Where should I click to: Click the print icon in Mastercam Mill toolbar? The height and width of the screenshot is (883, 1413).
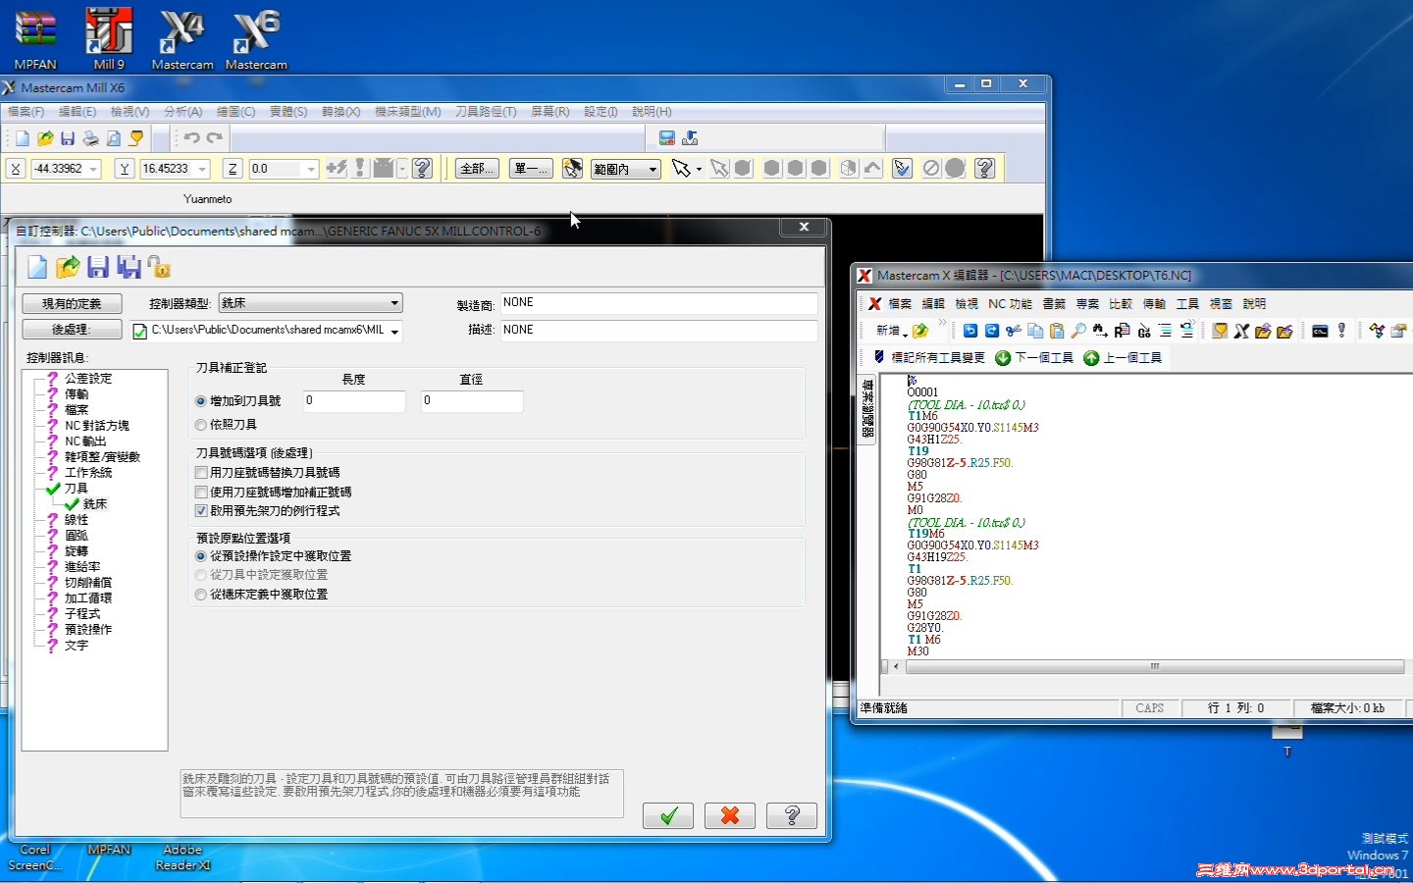[90, 138]
